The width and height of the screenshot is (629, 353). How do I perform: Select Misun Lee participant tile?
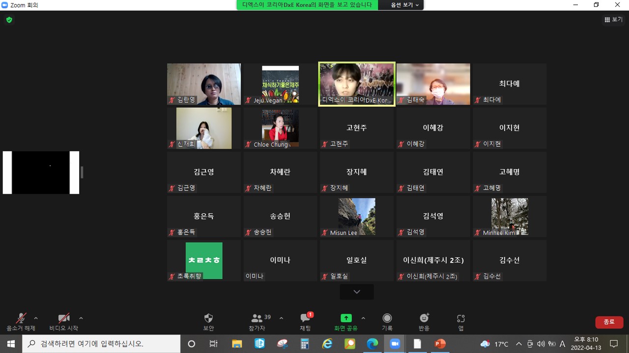coord(357,216)
